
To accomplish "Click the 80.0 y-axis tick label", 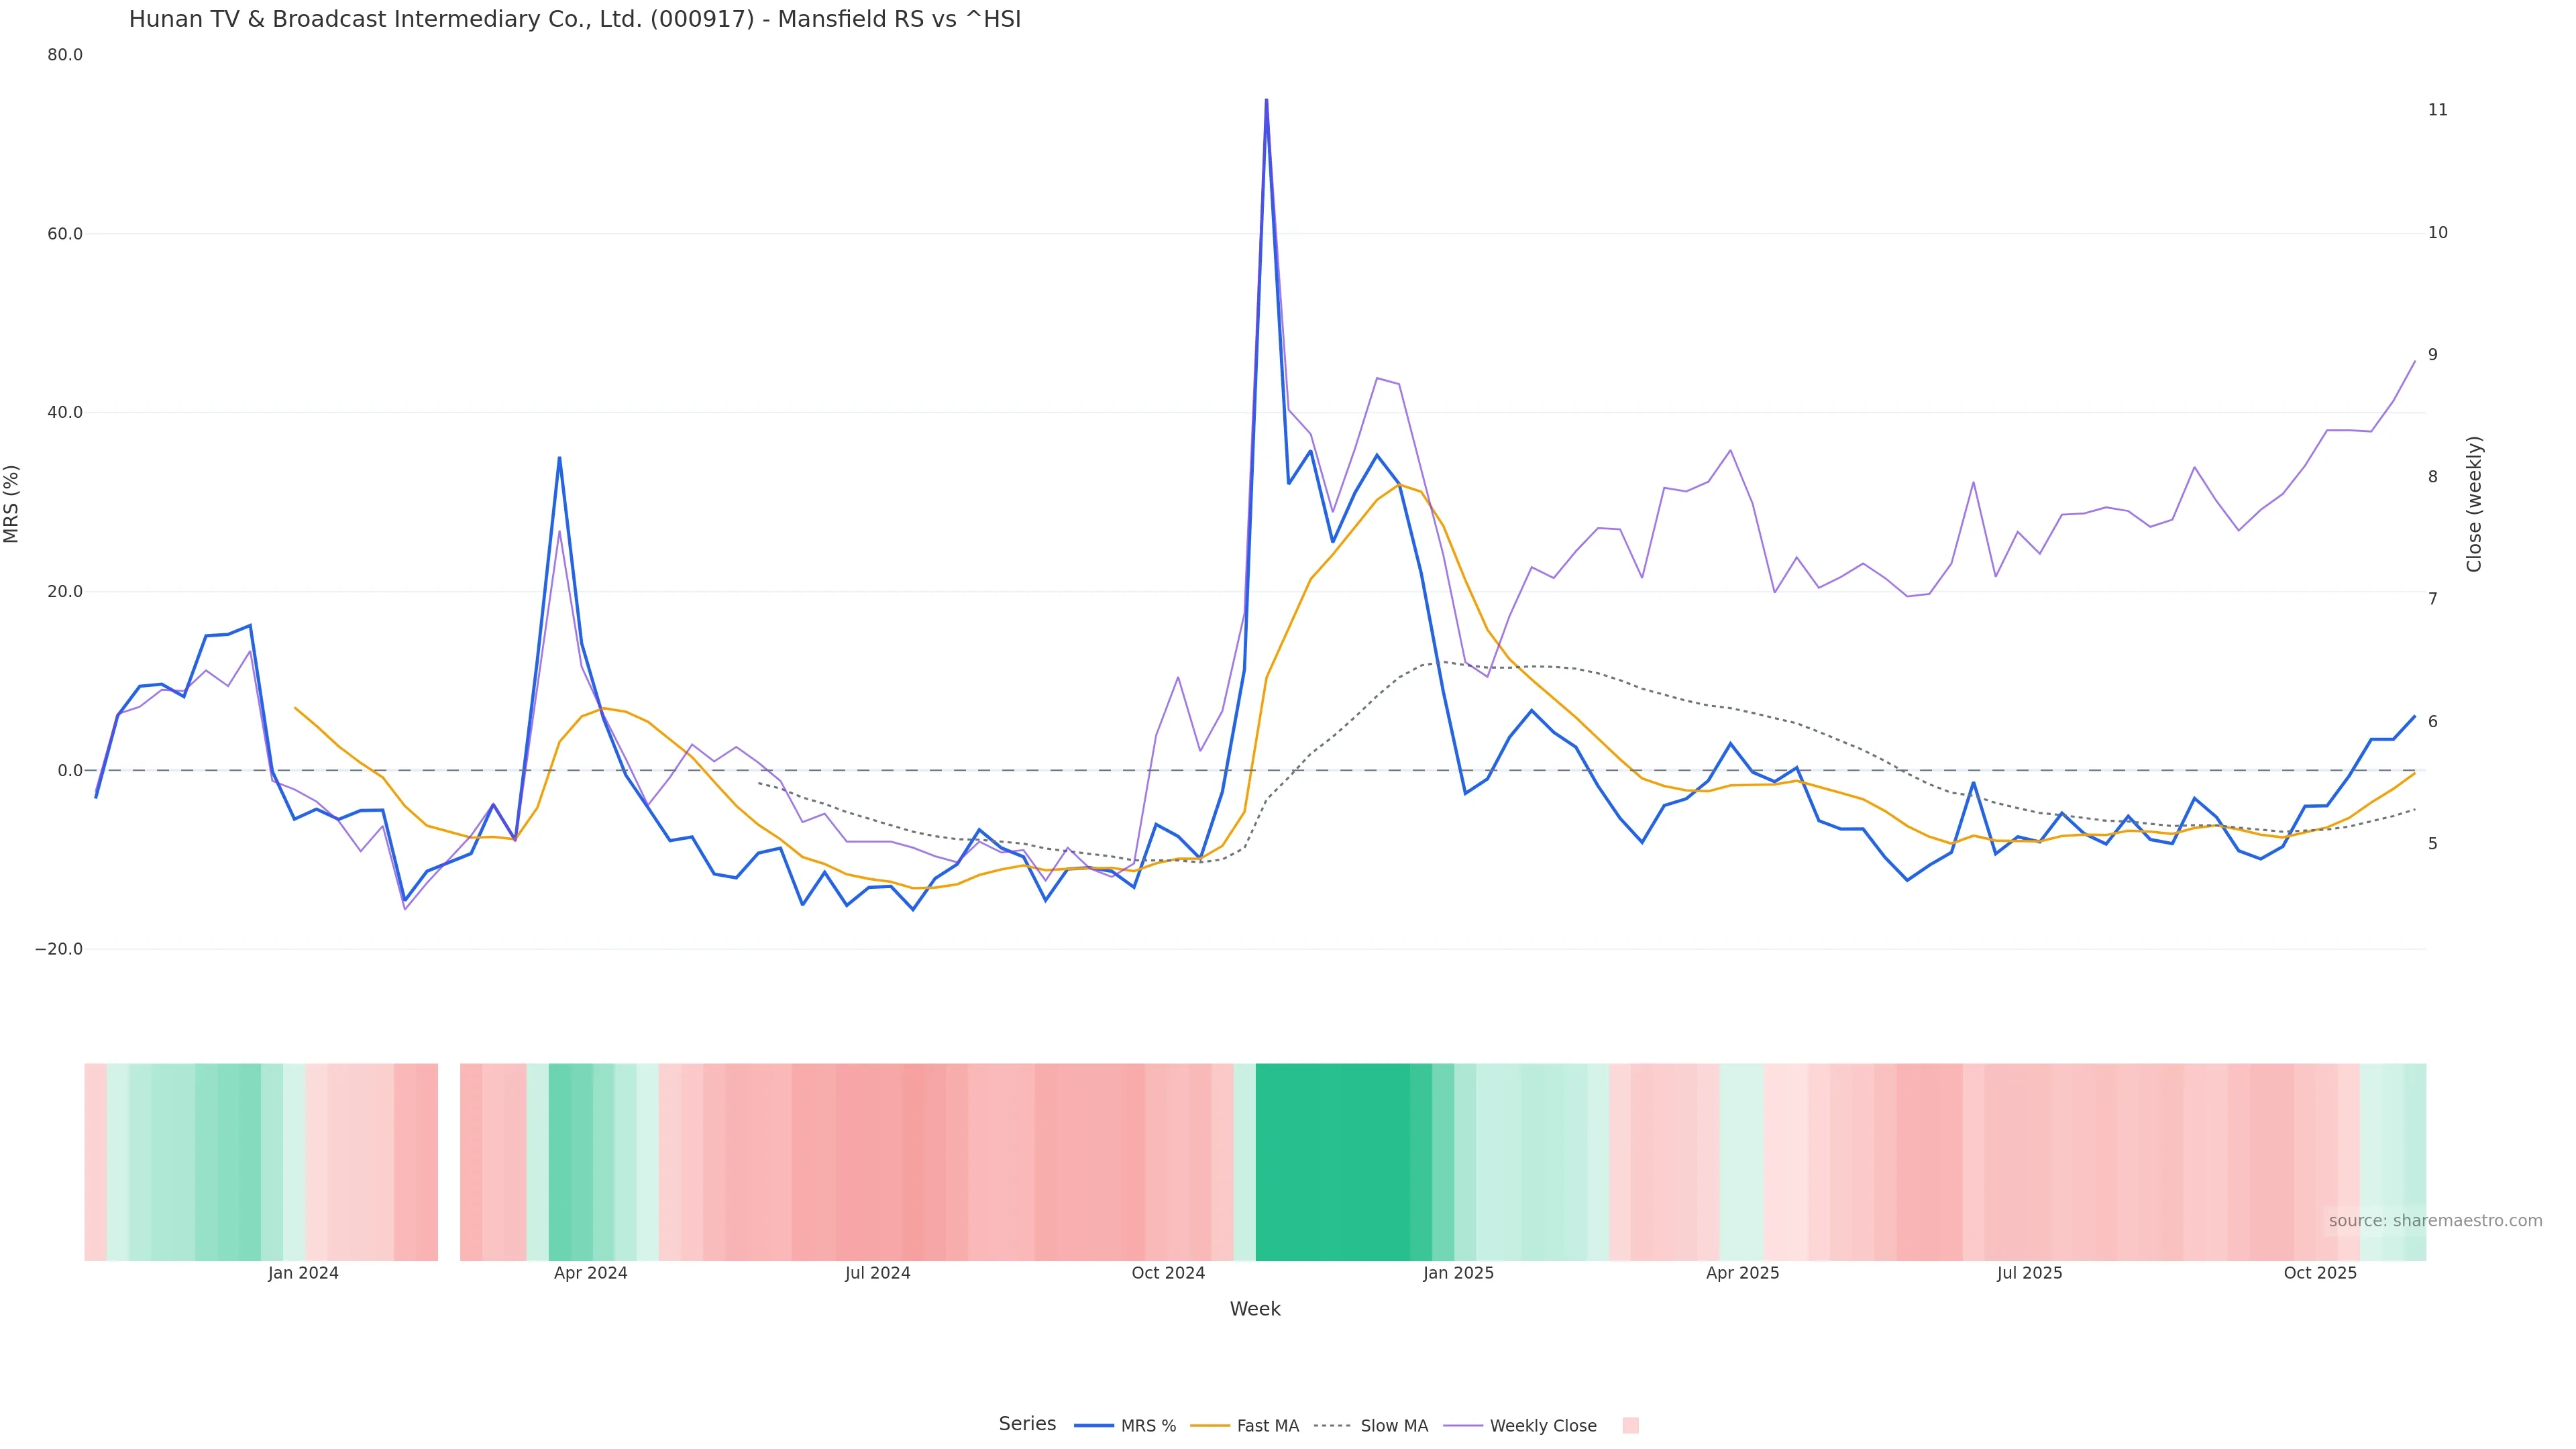I will pos(65,55).
